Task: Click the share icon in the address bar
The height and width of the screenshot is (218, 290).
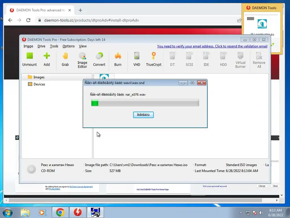Action: pyautogui.click(x=239, y=20)
